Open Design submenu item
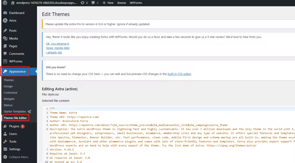 (8, 86)
